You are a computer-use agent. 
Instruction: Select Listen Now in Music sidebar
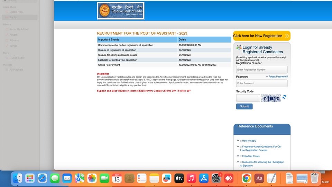click(20, 12)
